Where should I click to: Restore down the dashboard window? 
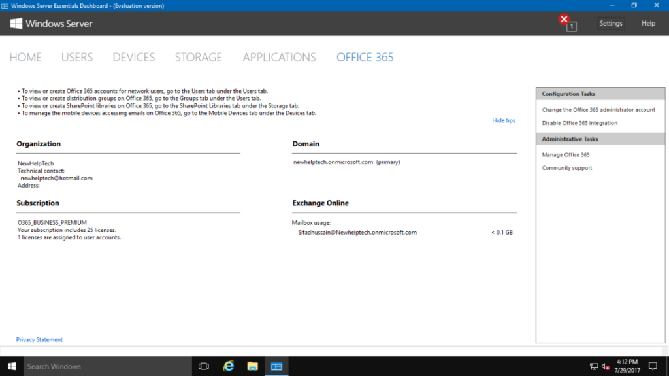pyautogui.click(x=634, y=5)
